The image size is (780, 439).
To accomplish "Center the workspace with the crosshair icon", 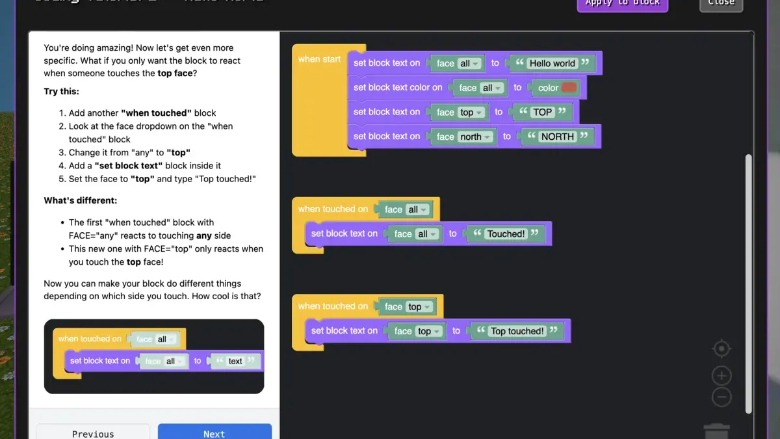I will pyautogui.click(x=721, y=349).
